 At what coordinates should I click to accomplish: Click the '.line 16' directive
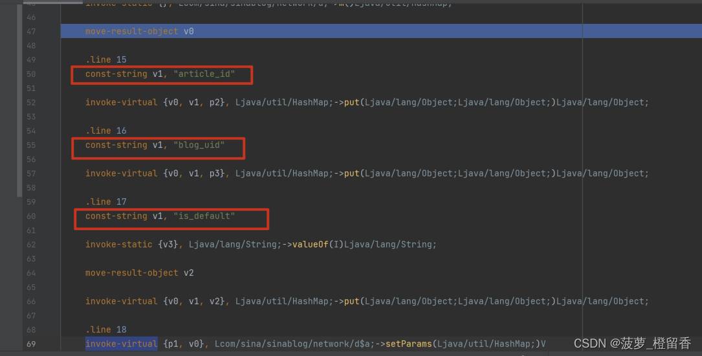tap(106, 131)
